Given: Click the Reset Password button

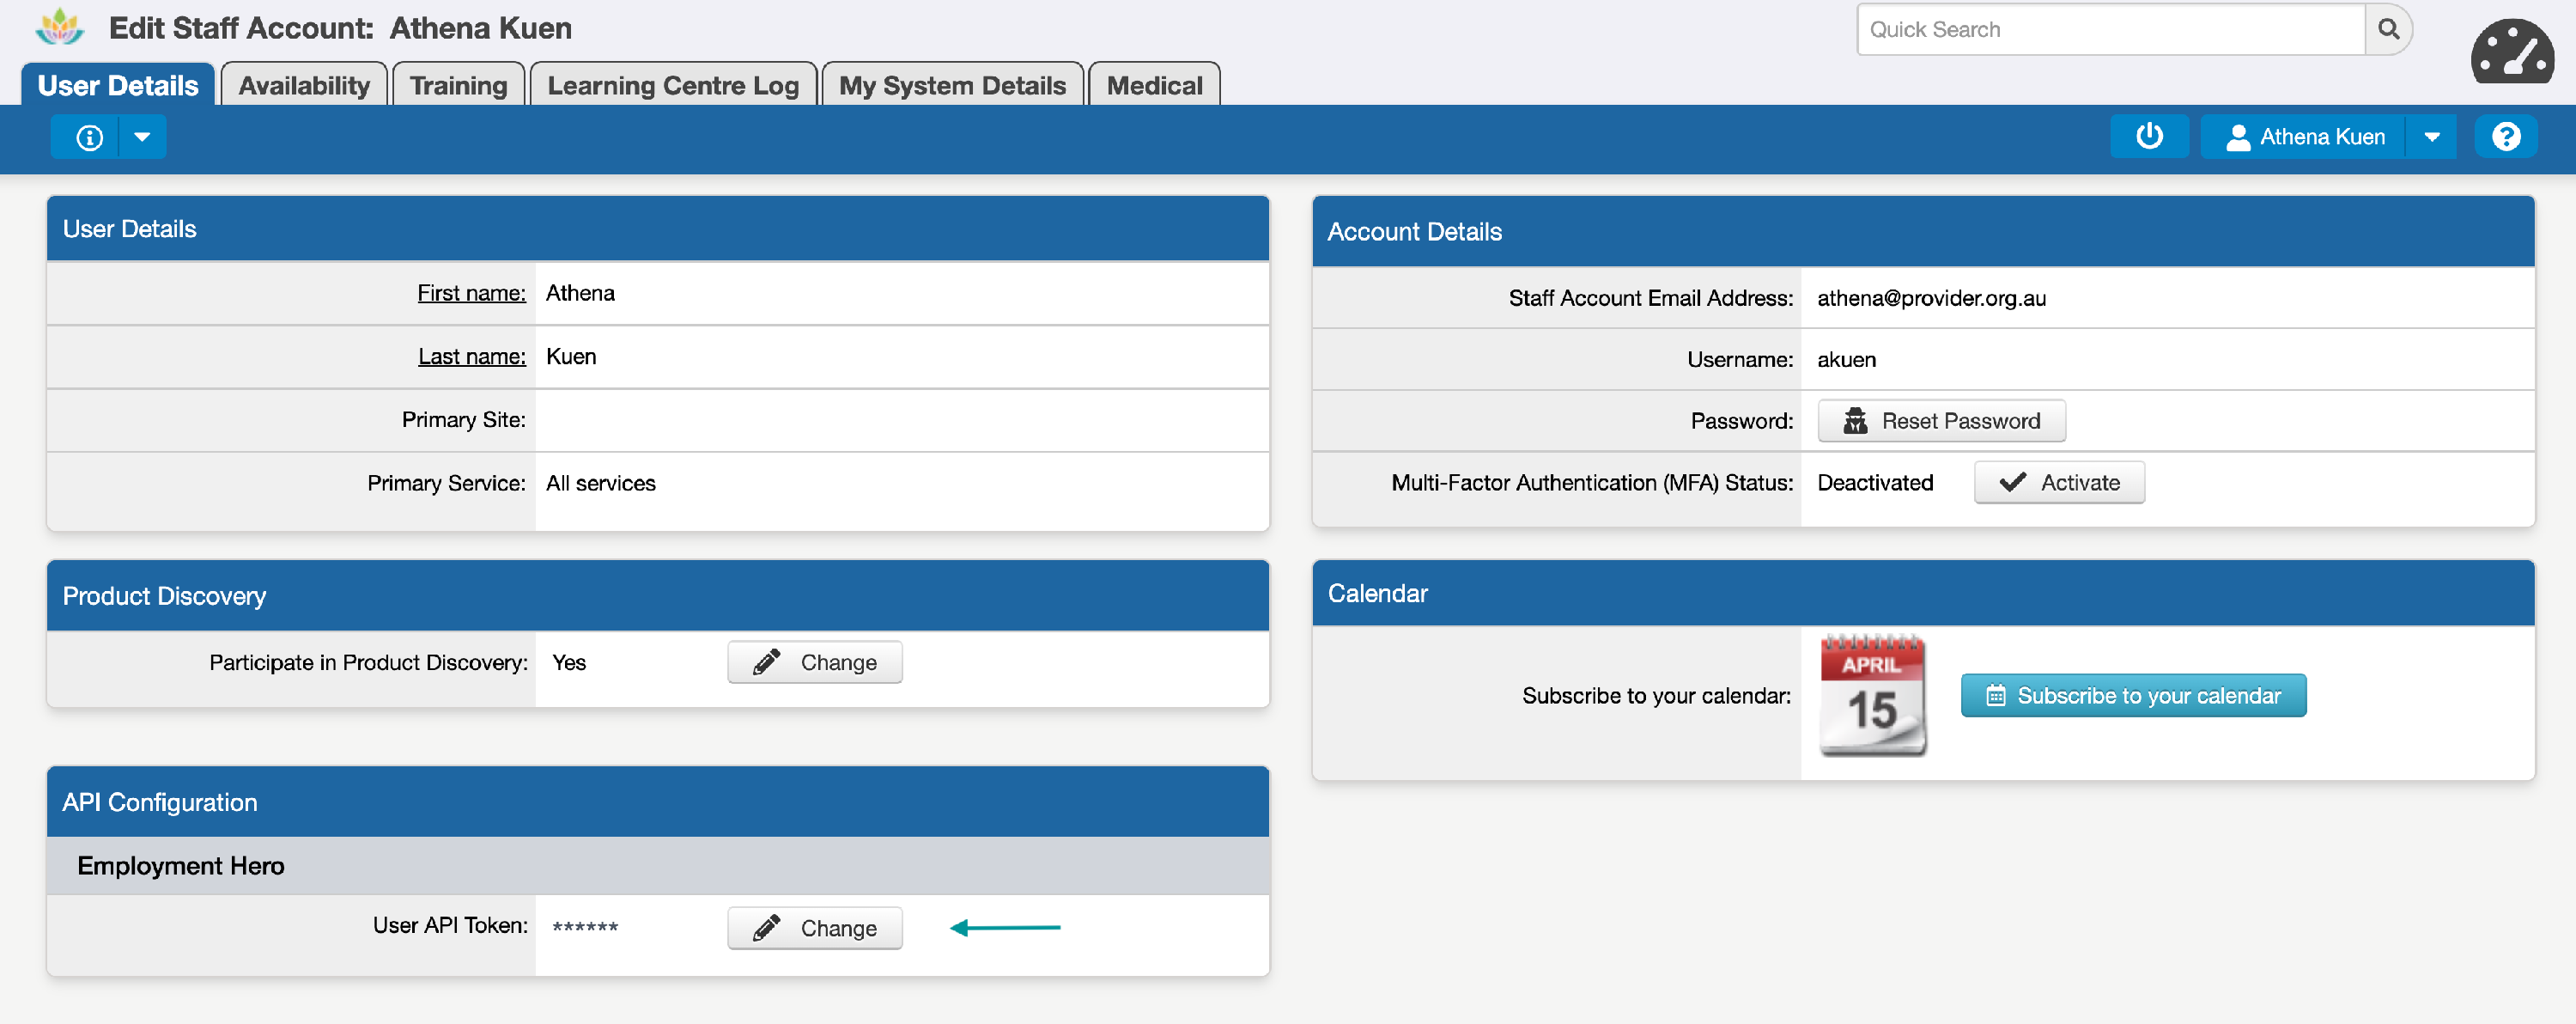Looking at the screenshot, I should click(1940, 421).
